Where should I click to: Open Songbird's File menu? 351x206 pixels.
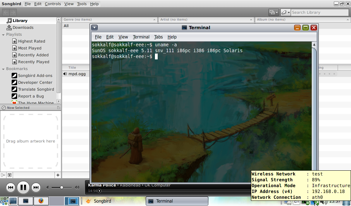point(27,4)
